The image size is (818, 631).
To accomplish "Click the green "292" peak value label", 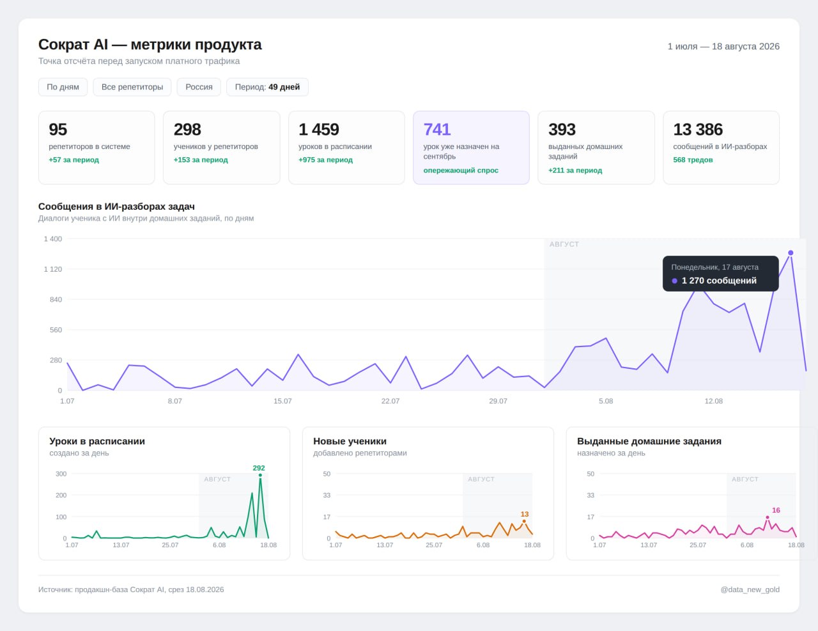I will (x=259, y=468).
